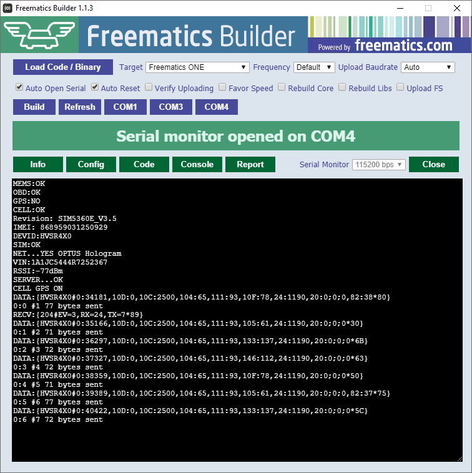Click the 'GPS:NO' status line
472x473 pixels.
(x=27, y=201)
